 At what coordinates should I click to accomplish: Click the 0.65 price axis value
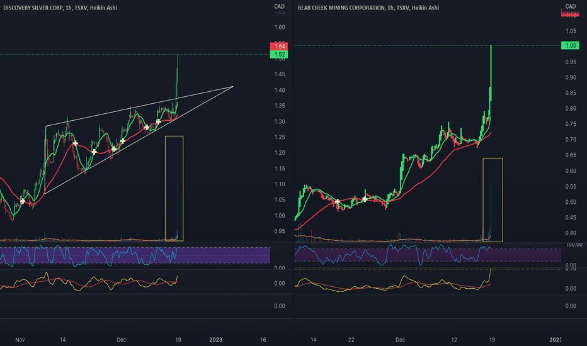pyautogui.click(x=571, y=155)
